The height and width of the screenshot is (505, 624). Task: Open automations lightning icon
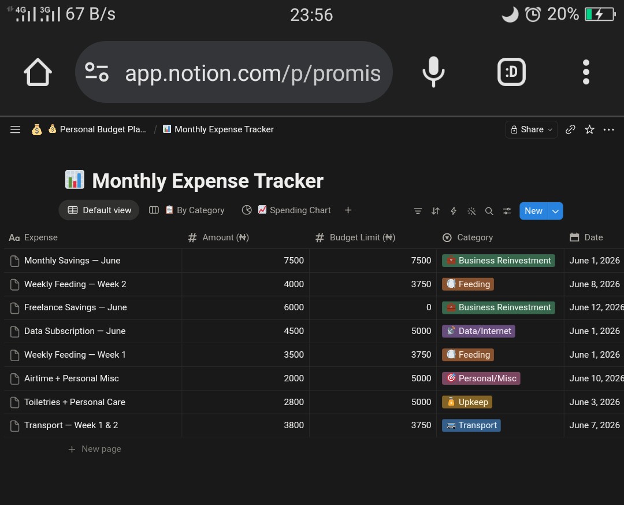pos(454,211)
